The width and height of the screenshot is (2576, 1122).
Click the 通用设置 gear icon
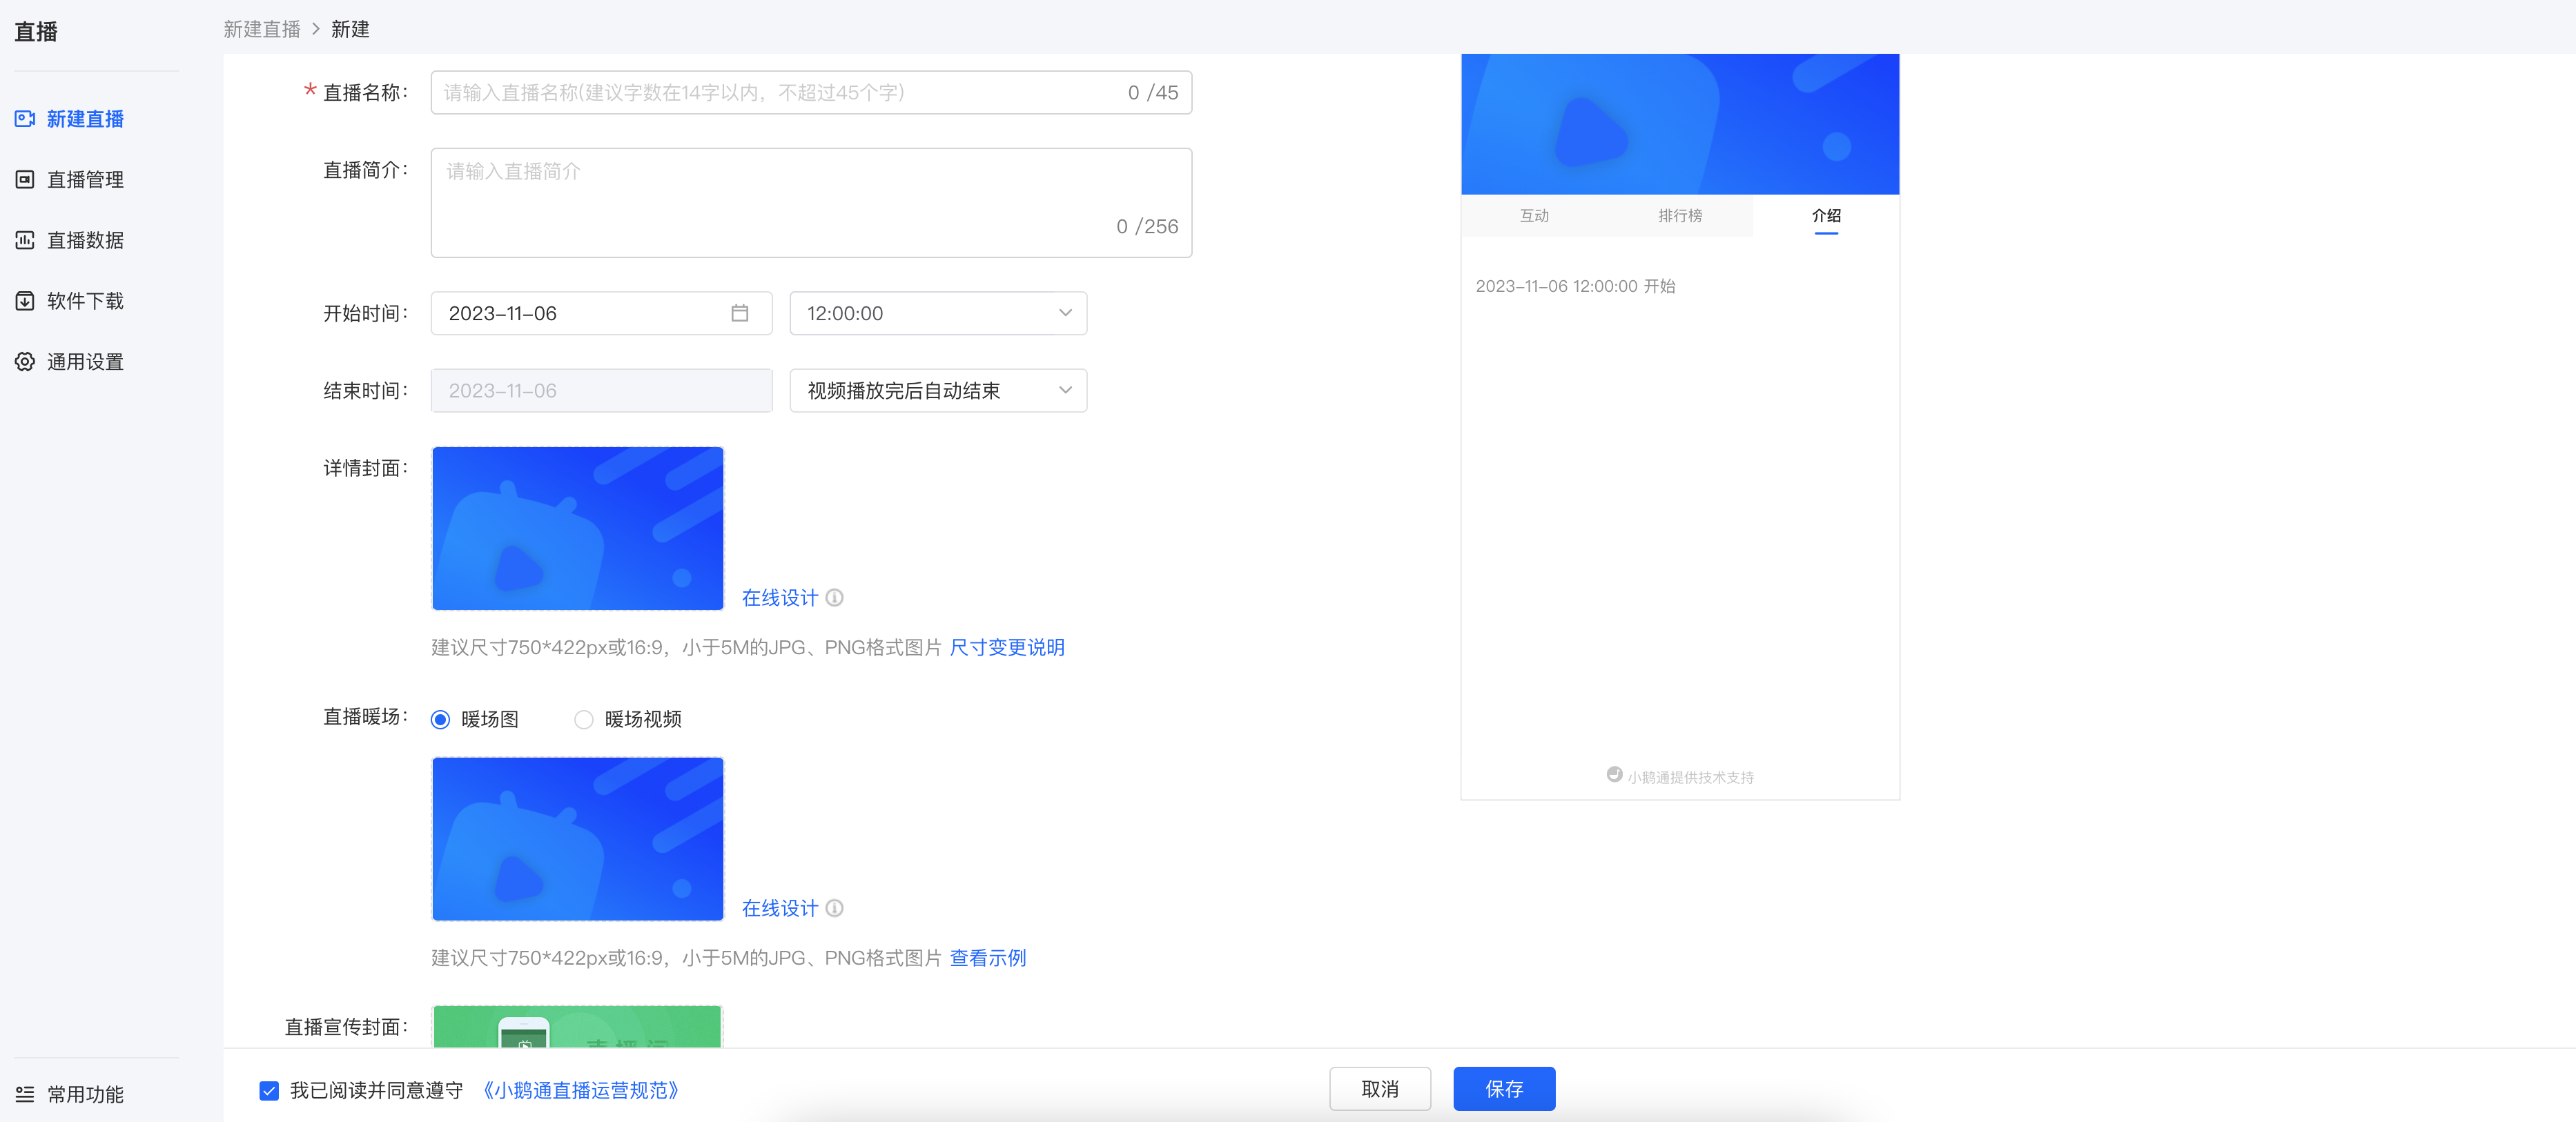pyautogui.click(x=25, y=362)
